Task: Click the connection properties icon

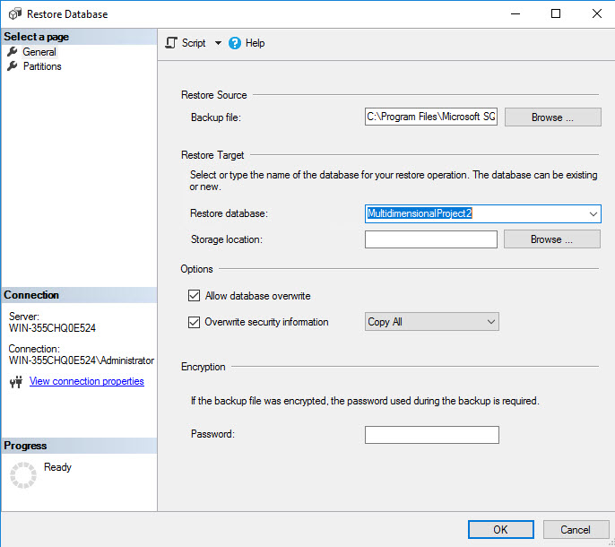Action: point(15,382)
